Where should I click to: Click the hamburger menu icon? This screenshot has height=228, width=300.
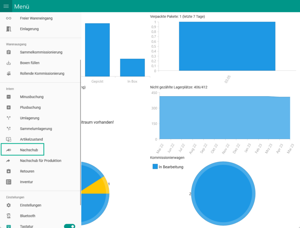click(x=6, y=6)
